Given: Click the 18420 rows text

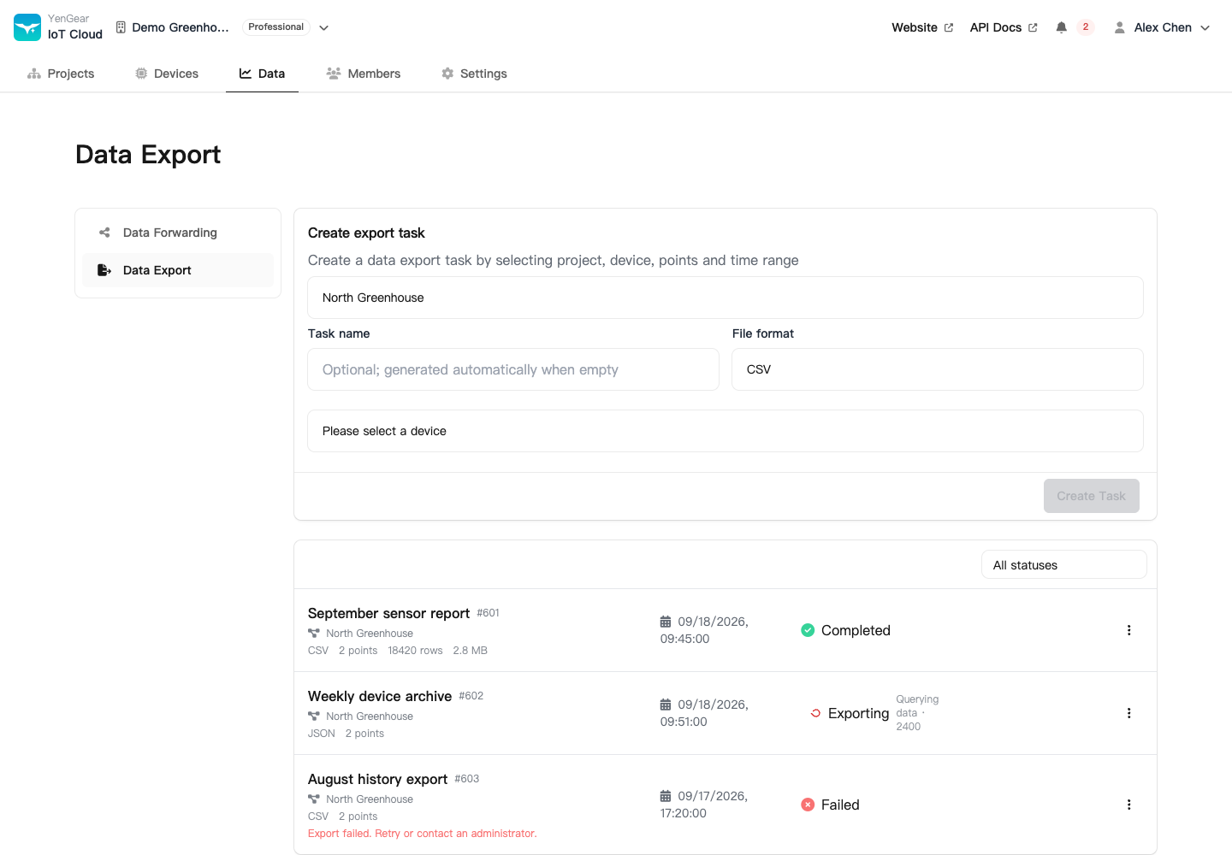Looking at the screenshot, I should click(x=415, y=651).
